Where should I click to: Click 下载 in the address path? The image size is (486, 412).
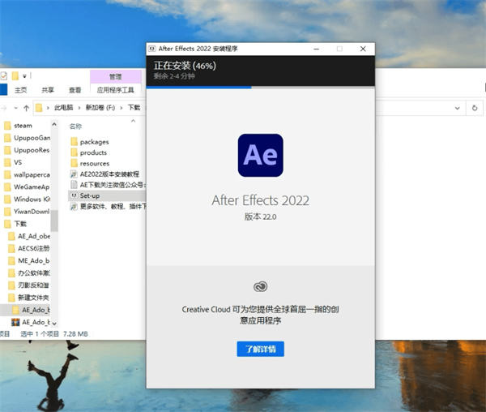[x=134, y=108]
